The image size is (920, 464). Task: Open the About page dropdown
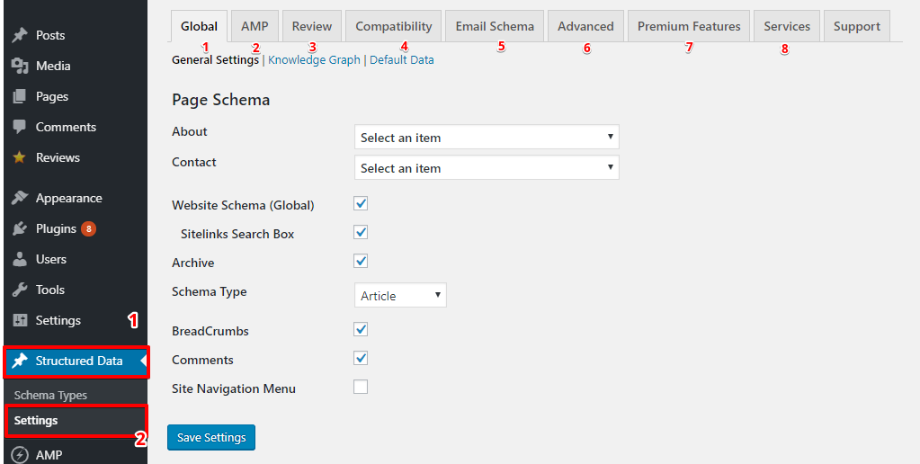[487, 138]
